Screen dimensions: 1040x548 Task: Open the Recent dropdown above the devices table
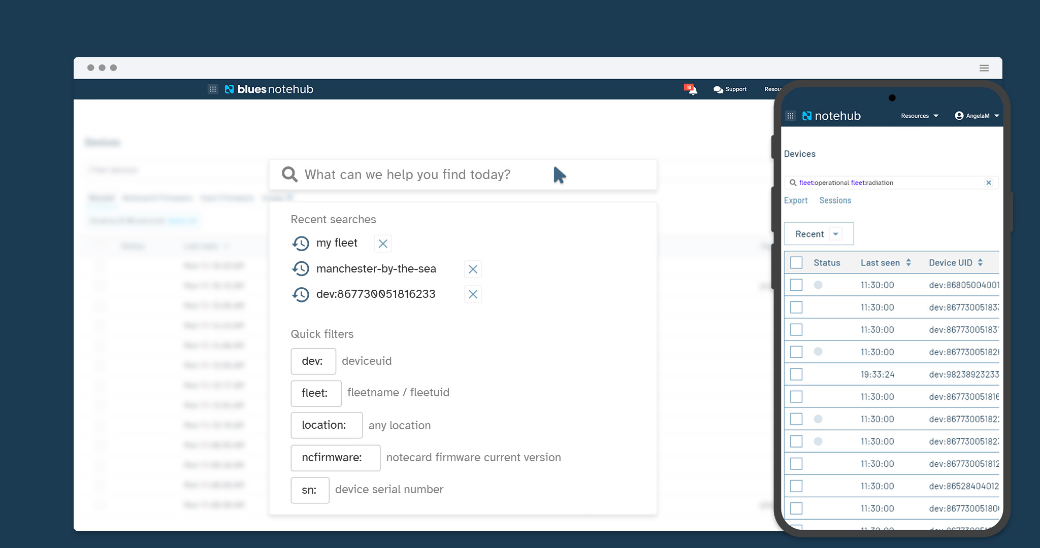tap(818, 233)
